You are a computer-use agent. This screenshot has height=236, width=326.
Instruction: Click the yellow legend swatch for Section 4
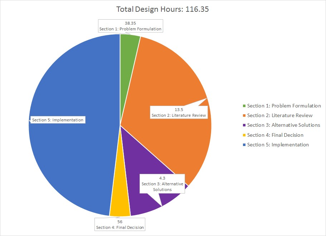[x=244, y=135]
